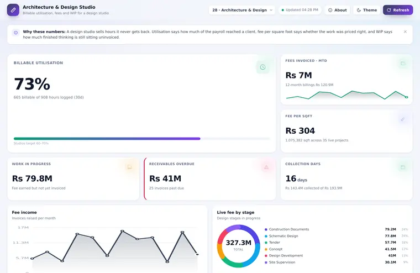Refresh the dashboard data
Screen dimensions: 420x273
398,10
